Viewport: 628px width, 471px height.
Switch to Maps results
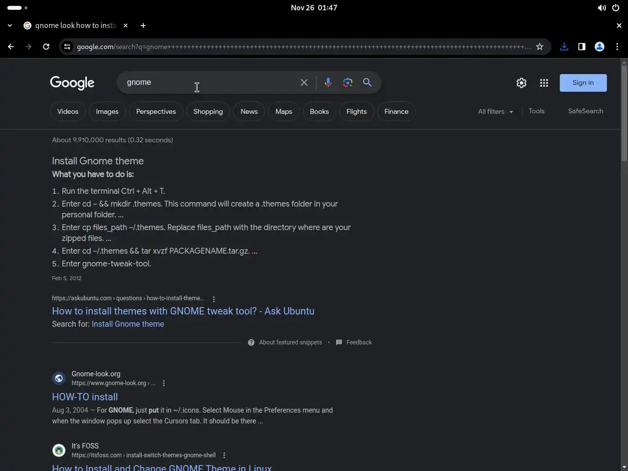point(284,111)
